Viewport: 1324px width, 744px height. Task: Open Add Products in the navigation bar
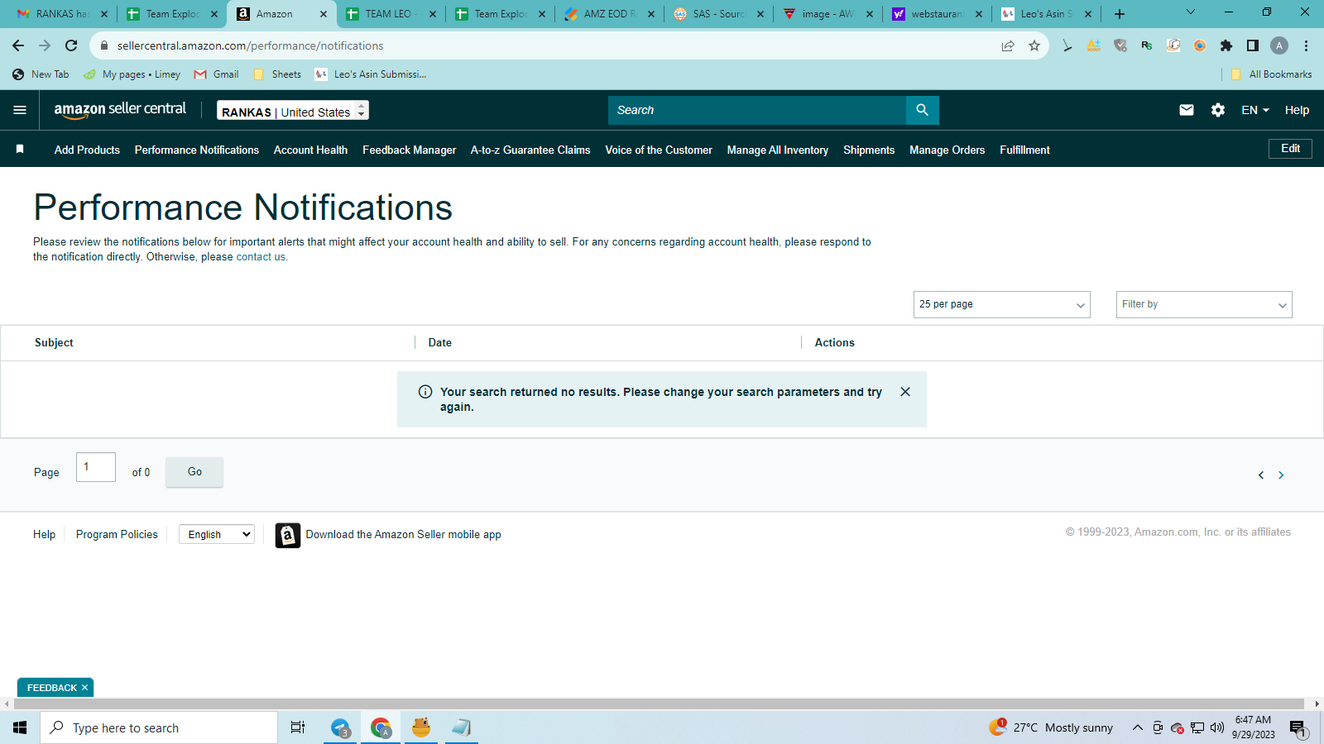click(x=87, y=150)
